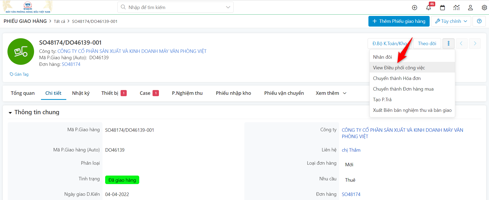Click Thêm Phiếu giao hàng button
Screen dimensions: 489x200
(x=399, y=21)
